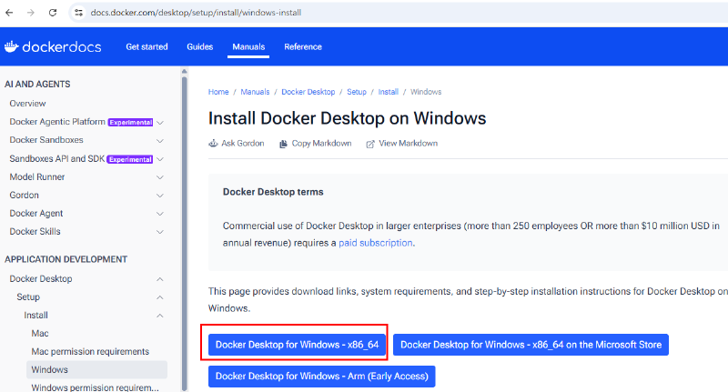The image size is (728, 392).
Task: Expand Docker Skills chevron
Action: [160, 232]
